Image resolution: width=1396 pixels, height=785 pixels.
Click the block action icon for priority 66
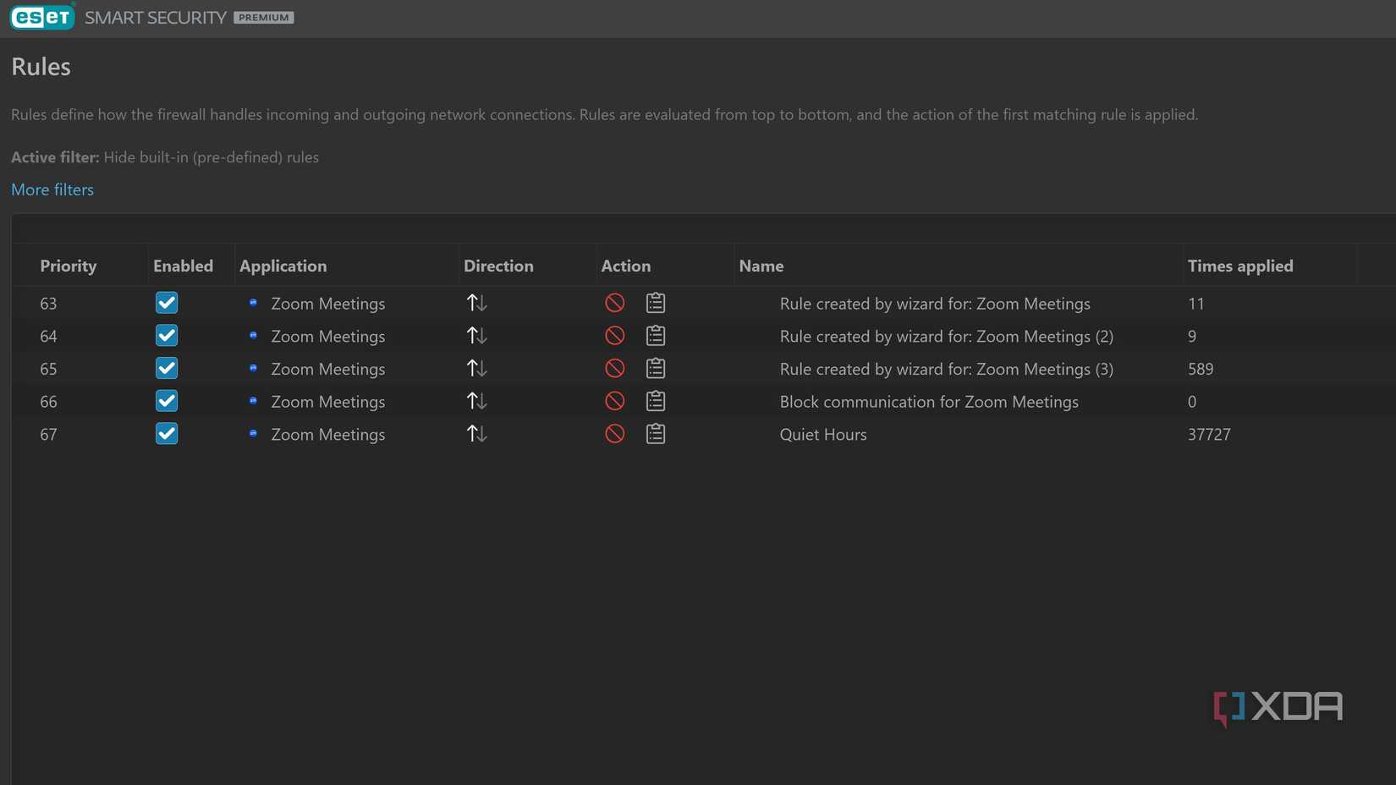pyautogui.click(x=615, y=401)
